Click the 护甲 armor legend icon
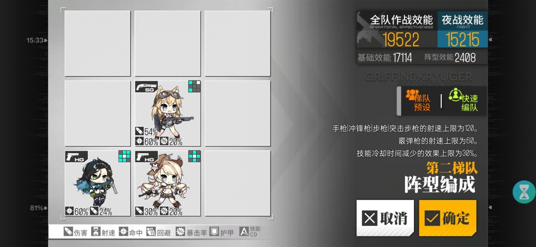 (214, 232)
